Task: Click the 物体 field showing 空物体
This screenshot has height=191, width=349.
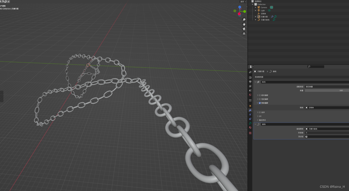Action: [327, 108]
